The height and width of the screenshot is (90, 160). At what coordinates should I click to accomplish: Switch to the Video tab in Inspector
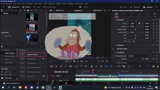point(116,15)
